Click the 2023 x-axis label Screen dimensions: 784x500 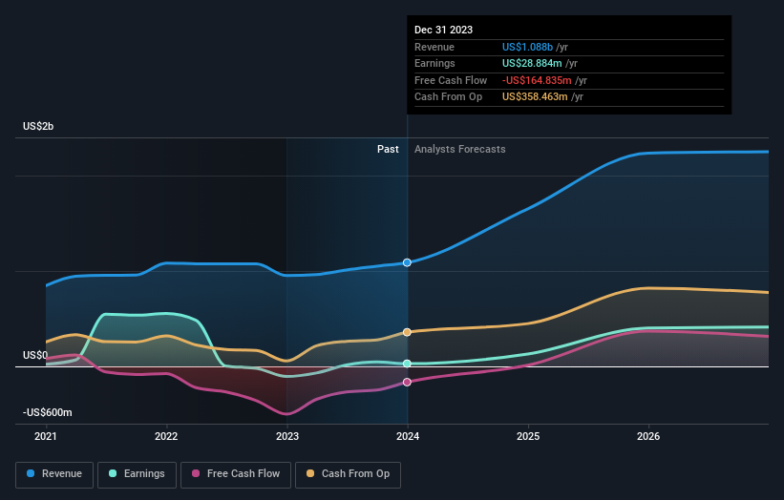click(x=287, y=437)
